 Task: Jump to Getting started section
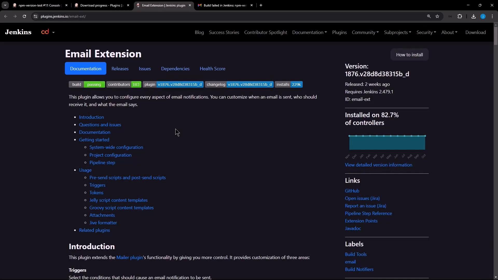[94, 140]
